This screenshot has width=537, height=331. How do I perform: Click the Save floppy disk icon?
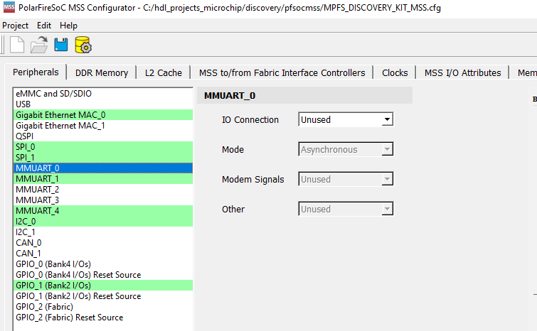click(61, 45)
